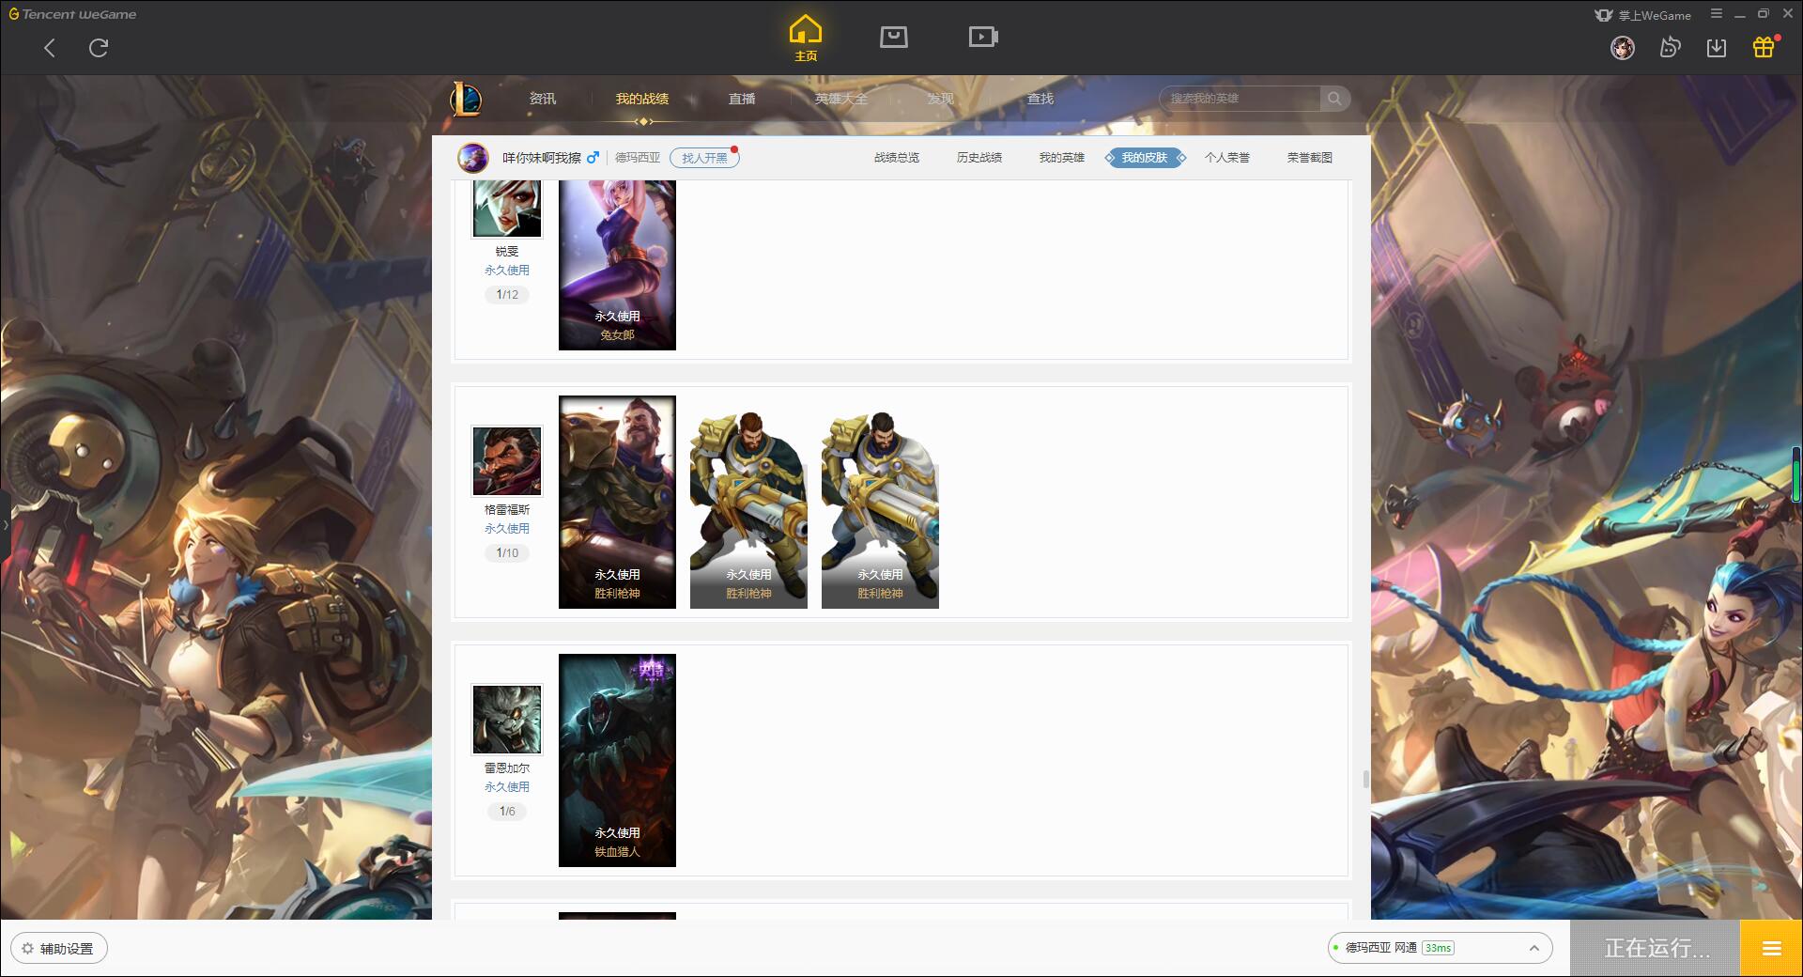This screenshot has width=1803, height=977.
Task: Select 我的皮肤 sub-tab
Action: click(1145, 158)
